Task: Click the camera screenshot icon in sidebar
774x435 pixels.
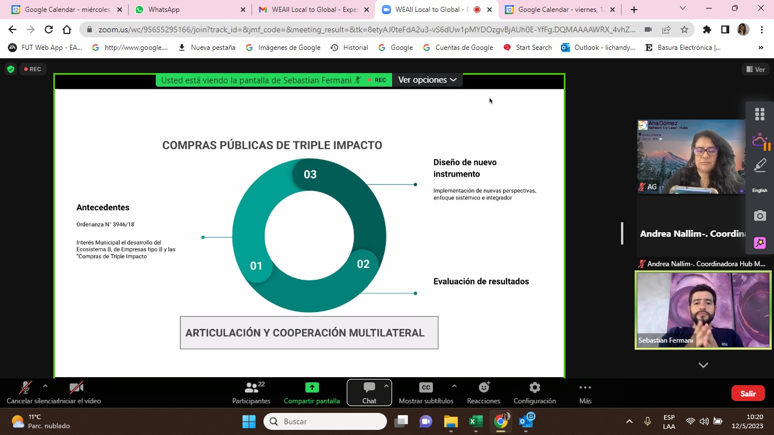Action: [x=760, y=216]
